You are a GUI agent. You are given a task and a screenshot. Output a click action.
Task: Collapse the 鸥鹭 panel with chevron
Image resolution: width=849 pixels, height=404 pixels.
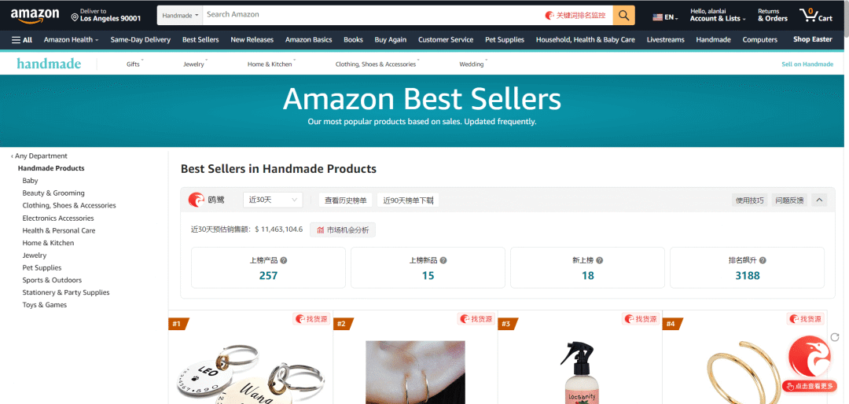click(x=819, y=200)
